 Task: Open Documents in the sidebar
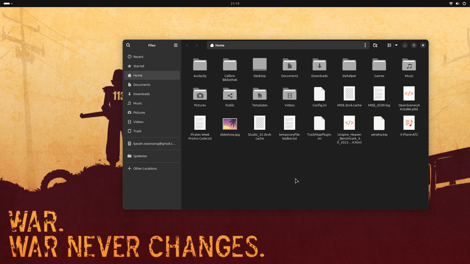point(152,85)
